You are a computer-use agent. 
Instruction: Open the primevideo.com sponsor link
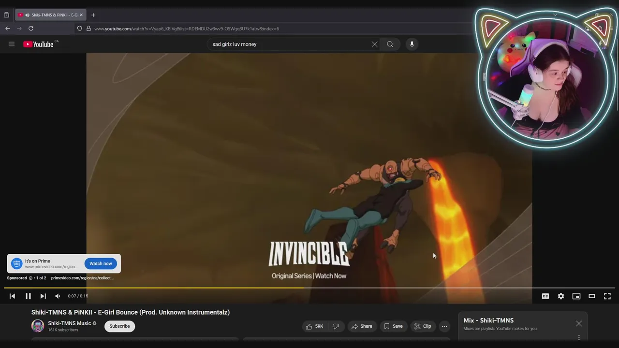pos(82,278)
